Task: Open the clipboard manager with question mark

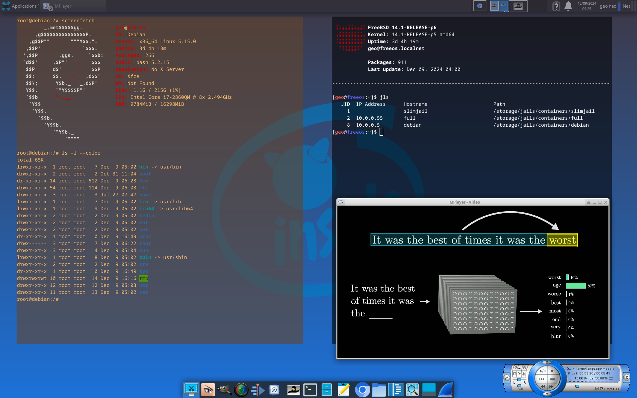Action: (x=556, y=6)
